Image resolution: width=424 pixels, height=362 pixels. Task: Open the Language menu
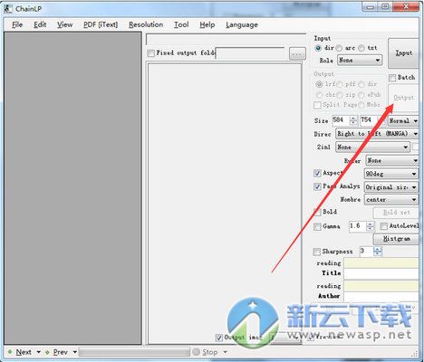point(242,24)
